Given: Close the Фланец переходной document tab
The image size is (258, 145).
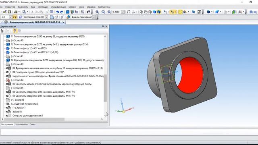Looking at the screenshot, I should (x=63, y=22).
